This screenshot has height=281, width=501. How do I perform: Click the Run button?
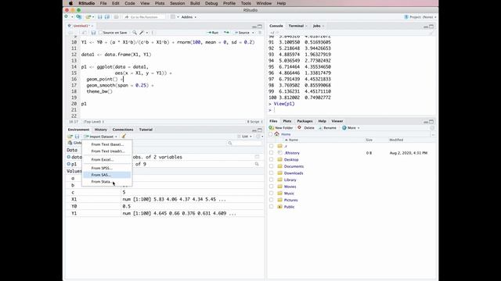pos(213,33)
